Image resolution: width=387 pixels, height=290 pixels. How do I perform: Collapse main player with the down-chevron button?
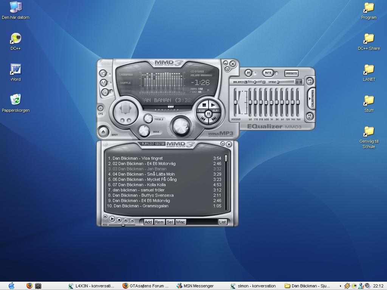coord(227,69)
